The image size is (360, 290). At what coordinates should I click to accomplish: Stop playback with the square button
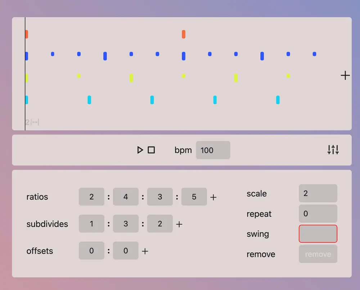pos(151,150)
